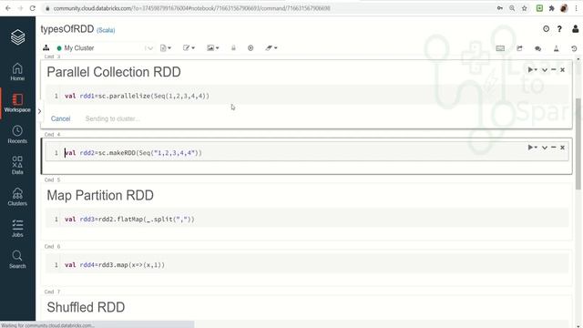Open options chevron for Parallel Collection RDD cell

click(545, 70)
